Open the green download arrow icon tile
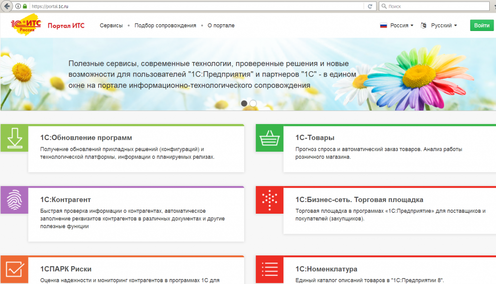The image size is (496, 284). 15,138
